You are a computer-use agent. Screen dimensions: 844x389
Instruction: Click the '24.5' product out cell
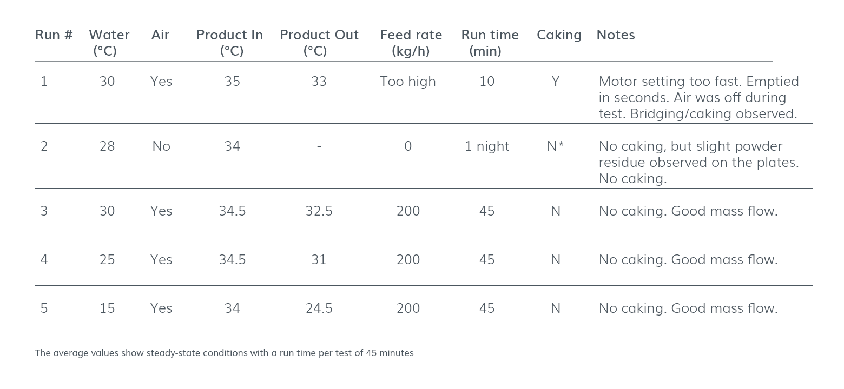(319, 308)
